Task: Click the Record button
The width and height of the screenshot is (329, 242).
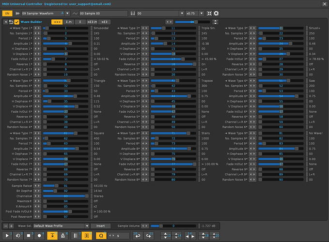Action: pos(39,236)
